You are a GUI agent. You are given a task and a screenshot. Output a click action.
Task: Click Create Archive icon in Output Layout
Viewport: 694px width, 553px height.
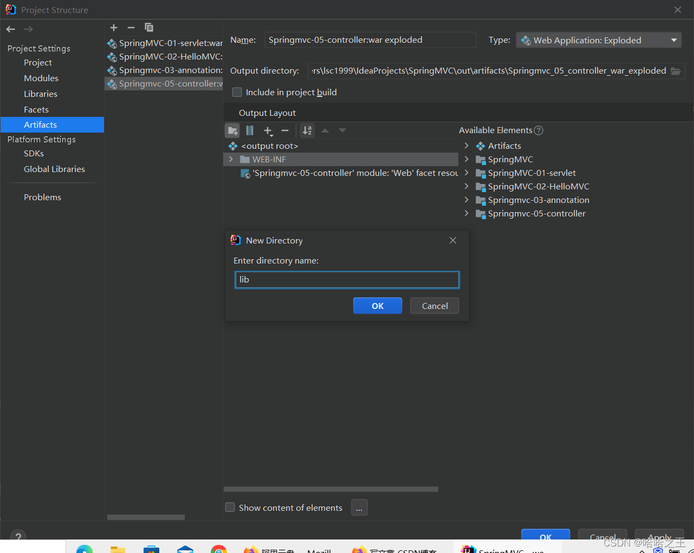[250, 130]
